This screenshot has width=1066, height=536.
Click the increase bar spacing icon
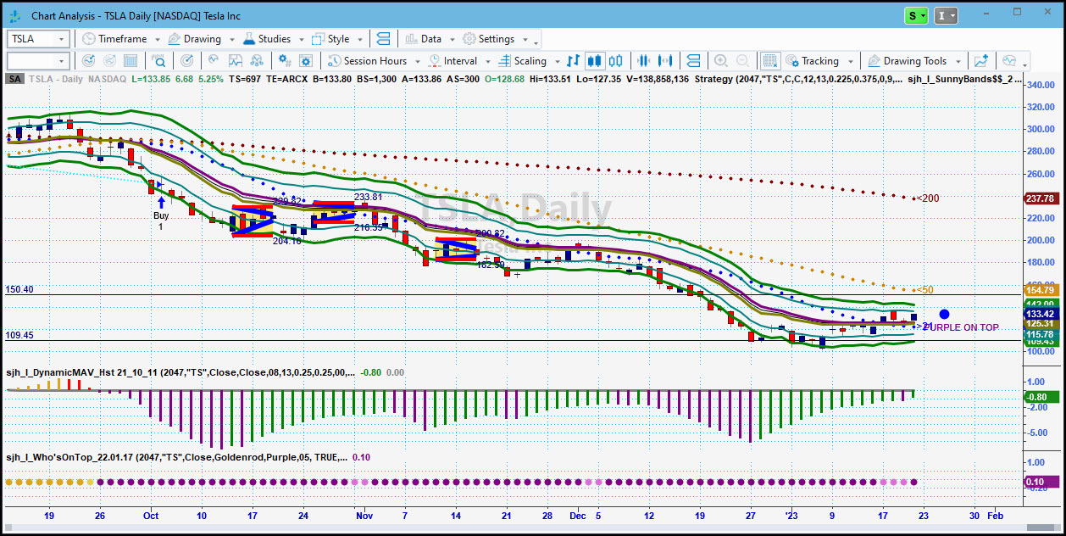click(x=665, y=61)
